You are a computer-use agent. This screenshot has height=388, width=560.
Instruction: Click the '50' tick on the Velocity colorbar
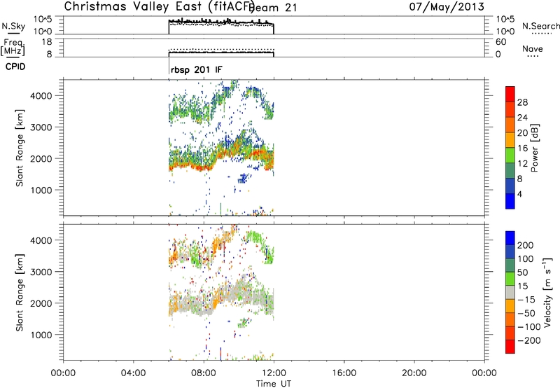(522, 272)
